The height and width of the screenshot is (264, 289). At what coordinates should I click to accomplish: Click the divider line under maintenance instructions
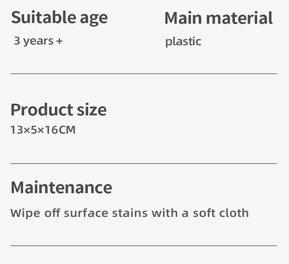(143, 246)
